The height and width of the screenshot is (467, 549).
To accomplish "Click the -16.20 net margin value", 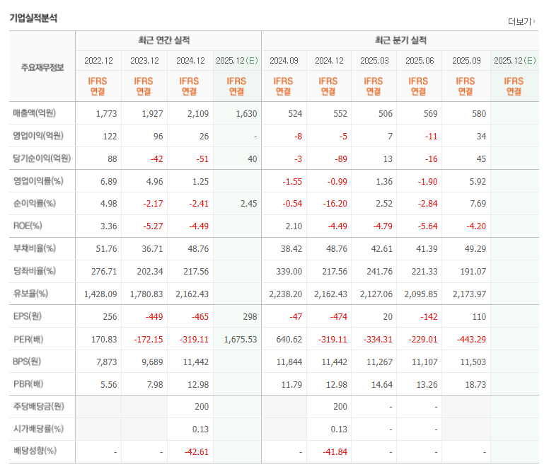I will 335,204.
